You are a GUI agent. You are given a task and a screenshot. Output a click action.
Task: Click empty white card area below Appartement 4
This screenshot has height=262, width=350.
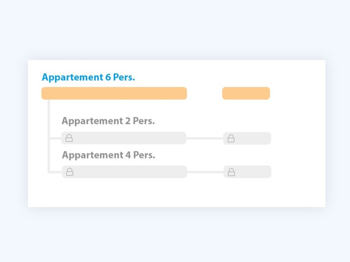[175, 192]
